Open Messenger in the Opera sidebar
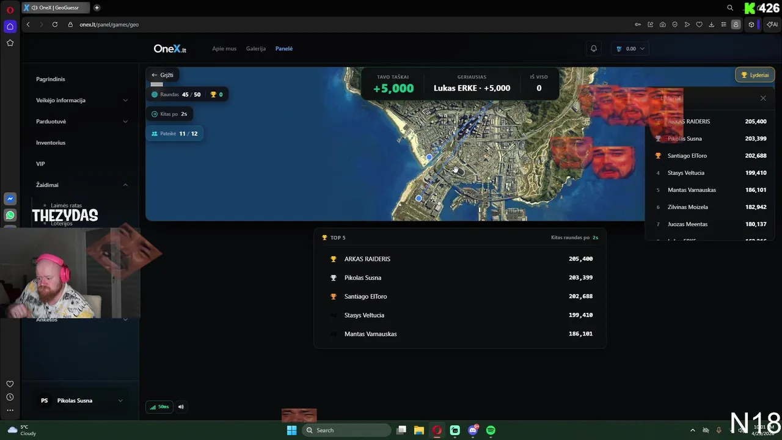Image resolution: width=782 pixels, height=440 pixels. [10, 199]
